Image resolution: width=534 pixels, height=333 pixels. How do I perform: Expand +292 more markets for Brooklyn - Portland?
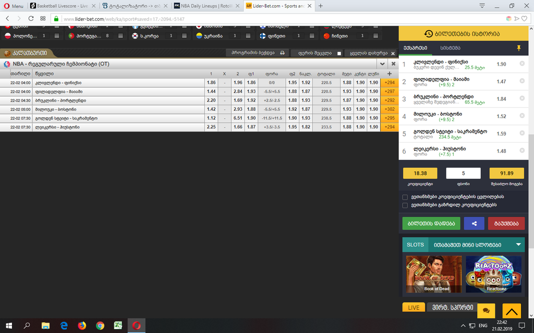tap(389, 100)
